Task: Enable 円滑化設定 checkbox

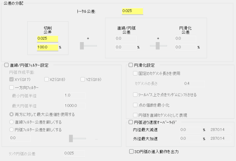Action: coord(130,65)
